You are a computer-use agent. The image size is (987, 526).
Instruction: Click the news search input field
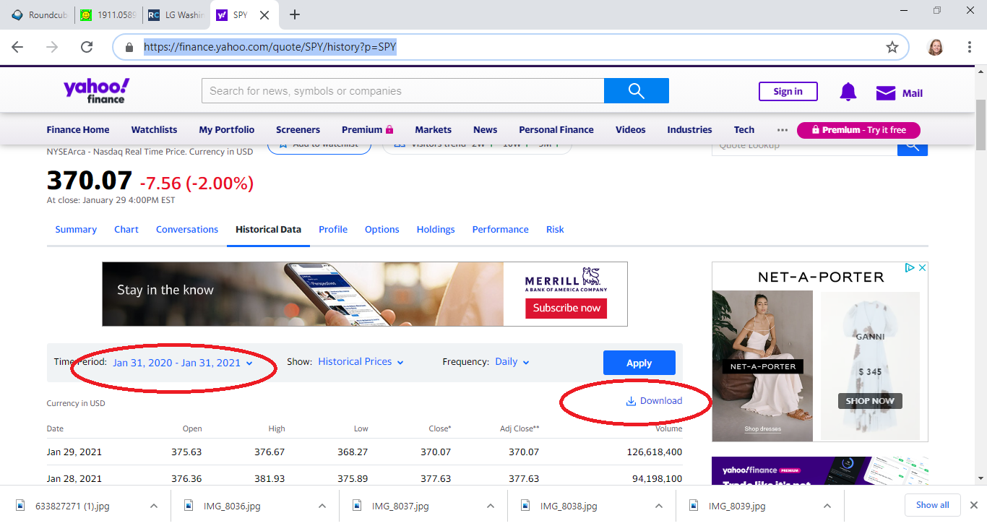[402, 91]
